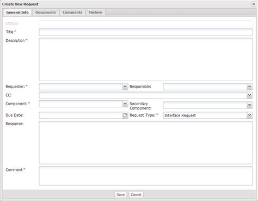
Task: Click the disabled Status field
Action: tap(146, 23)
